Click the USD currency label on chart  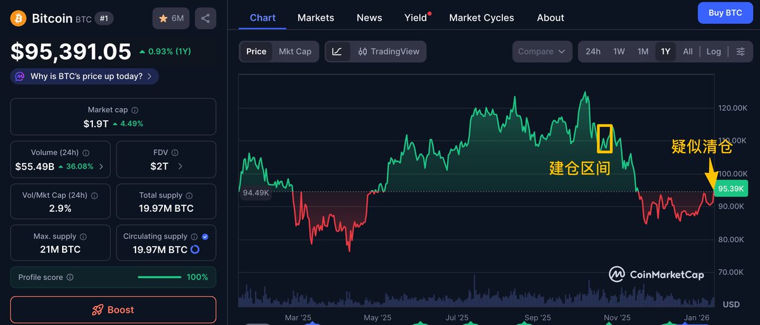coord(731,305)
